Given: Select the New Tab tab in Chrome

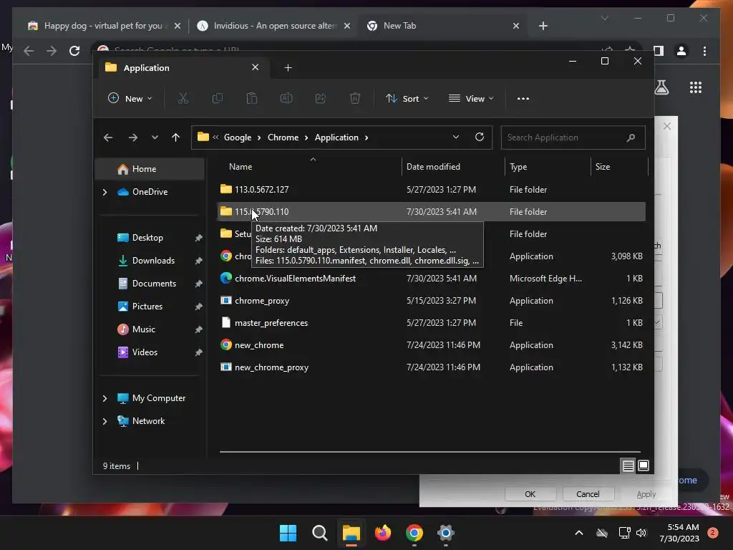Looking at the screenshot, I should pos(442,26).
